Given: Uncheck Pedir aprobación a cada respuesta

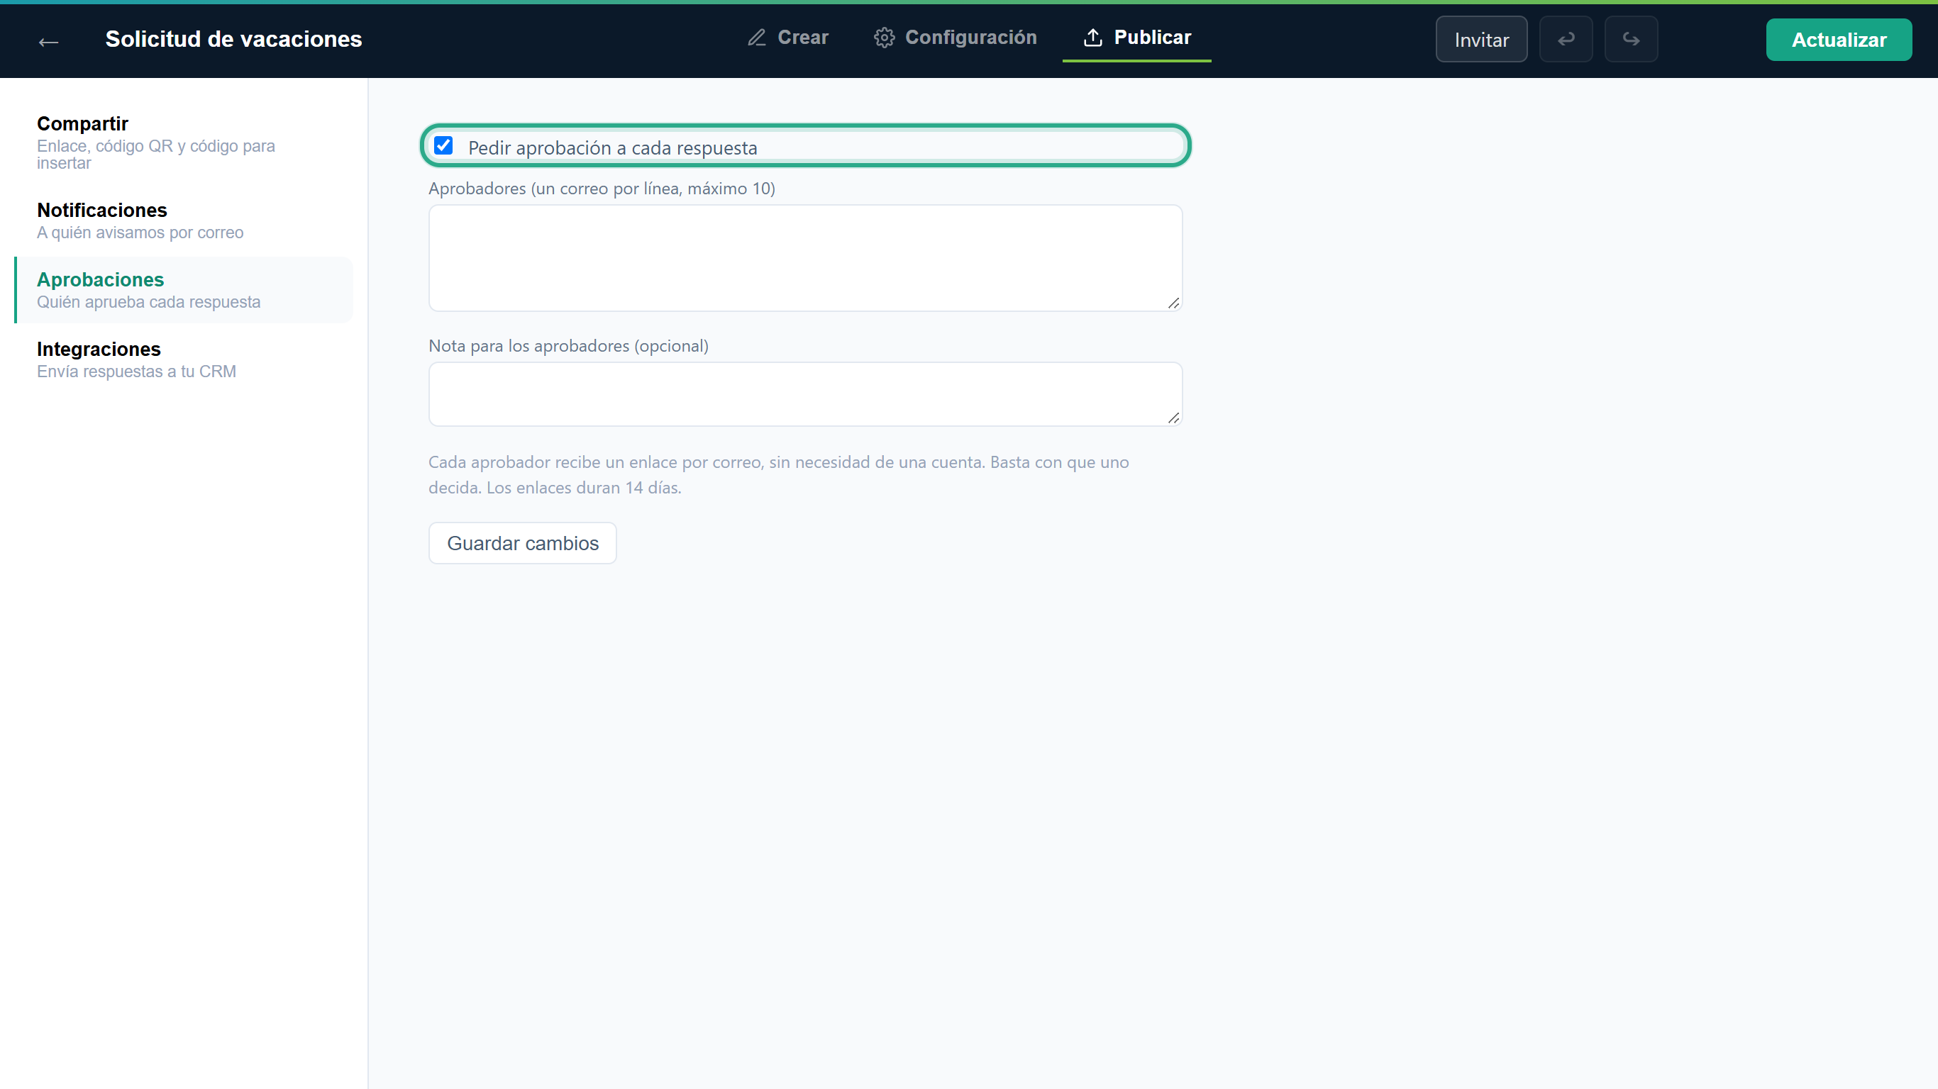Looking at the screenshot, I should tap(443, 146).
